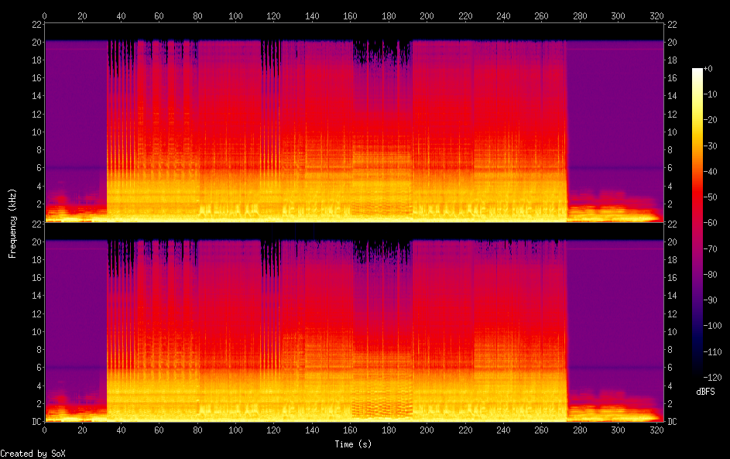Click the 320 tick on the top time axis

coord(656,15)
